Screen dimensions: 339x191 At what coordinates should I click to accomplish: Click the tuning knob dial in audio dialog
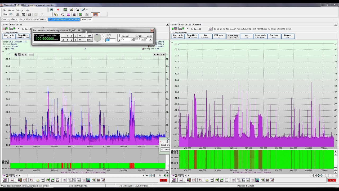97,38
